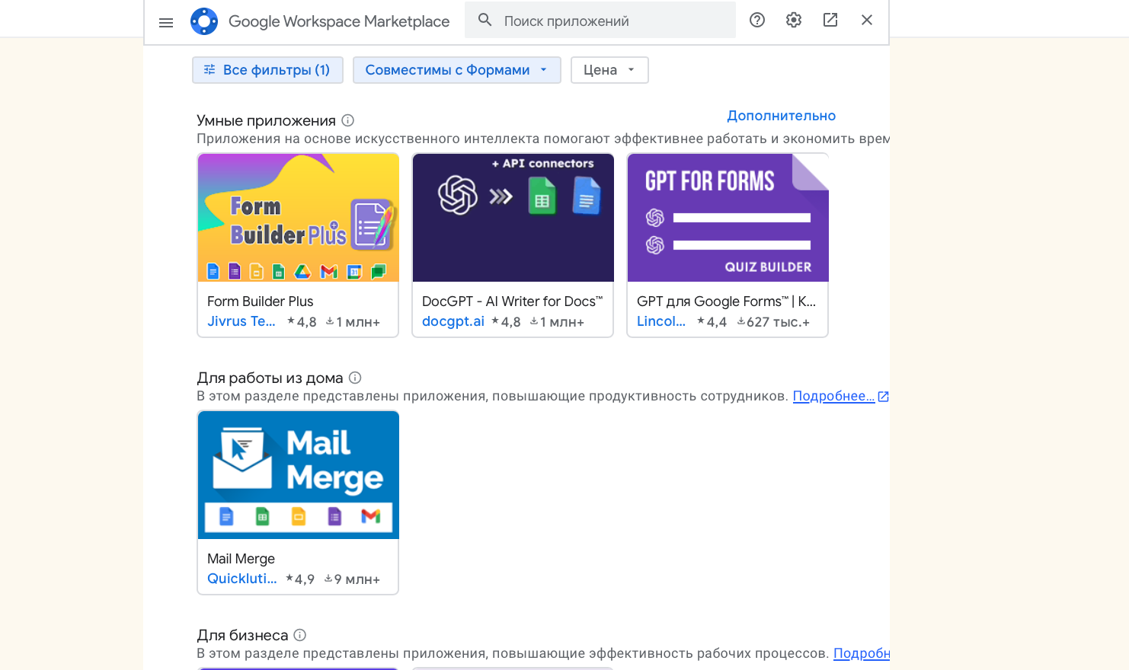Image resolution: width=1129 pixels, height=670 pixels.
Task: Open the Mail Merge app thumbnail
Action: tap(298, 475)
